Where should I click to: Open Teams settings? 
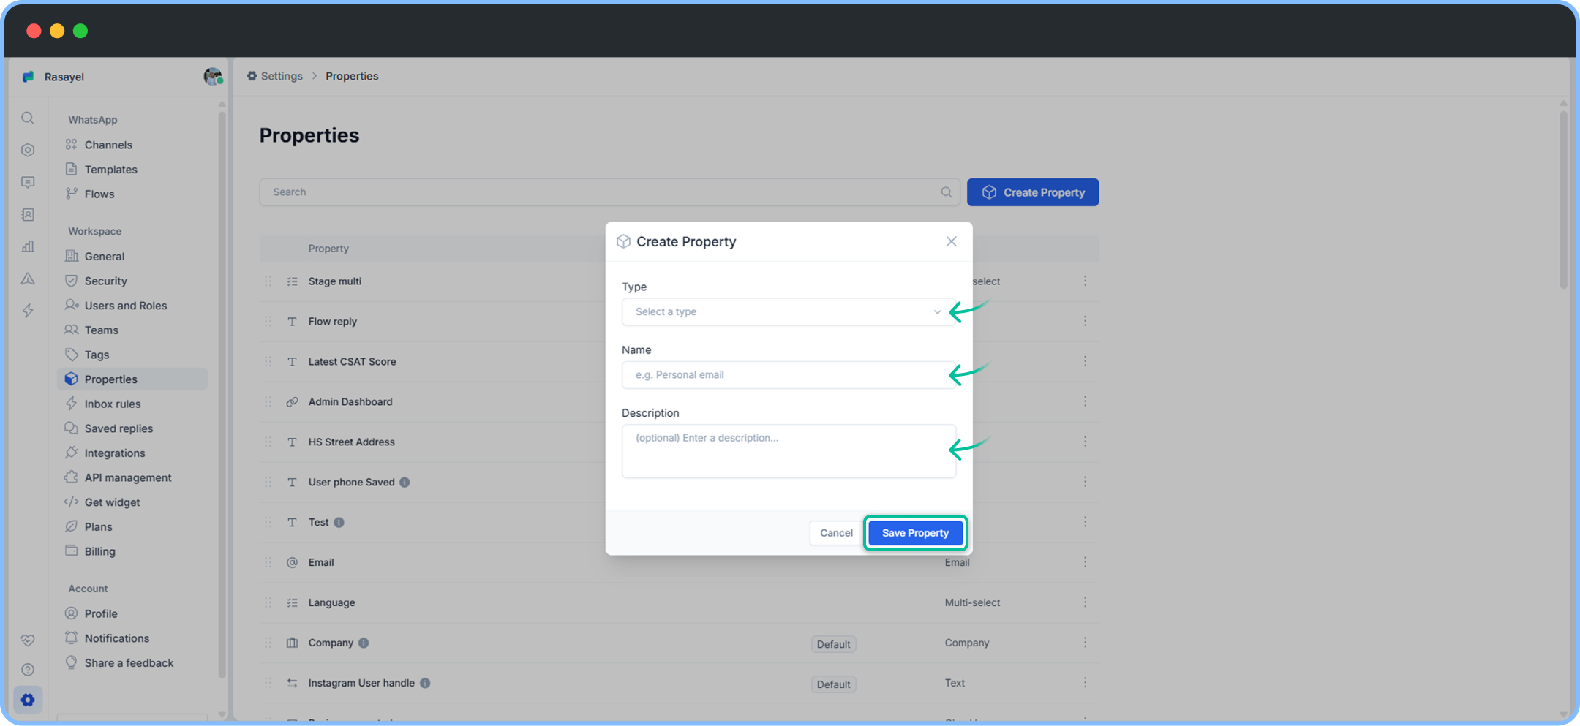102,330
